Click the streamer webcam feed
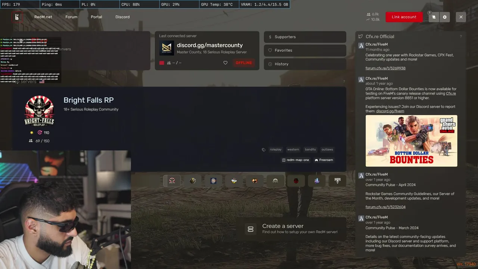Viewport: 478px width, 269px height. point(65,210)
